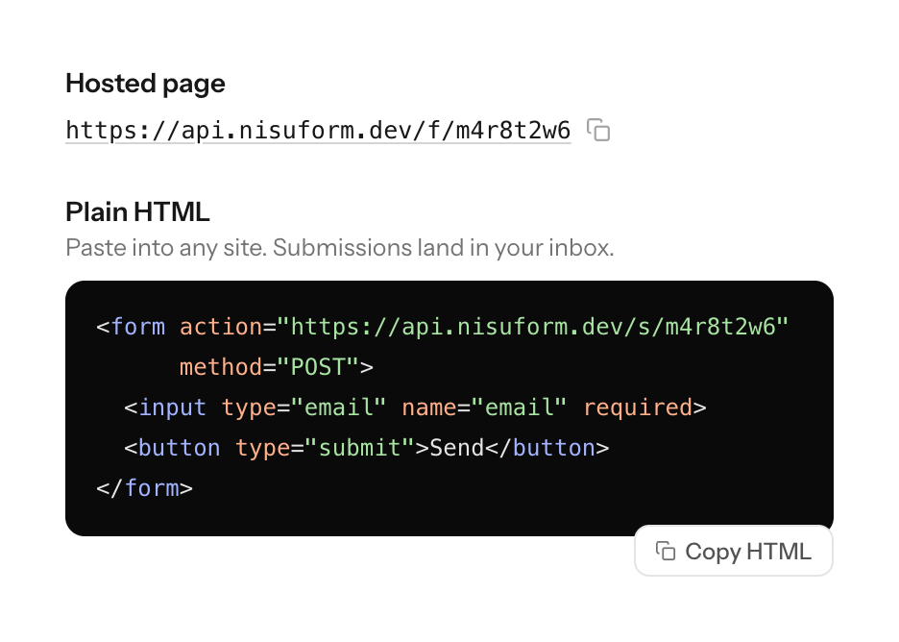Click the form action URL in code block
The height and width of the screenshot is (642, 899).
[x=533, y=327]
